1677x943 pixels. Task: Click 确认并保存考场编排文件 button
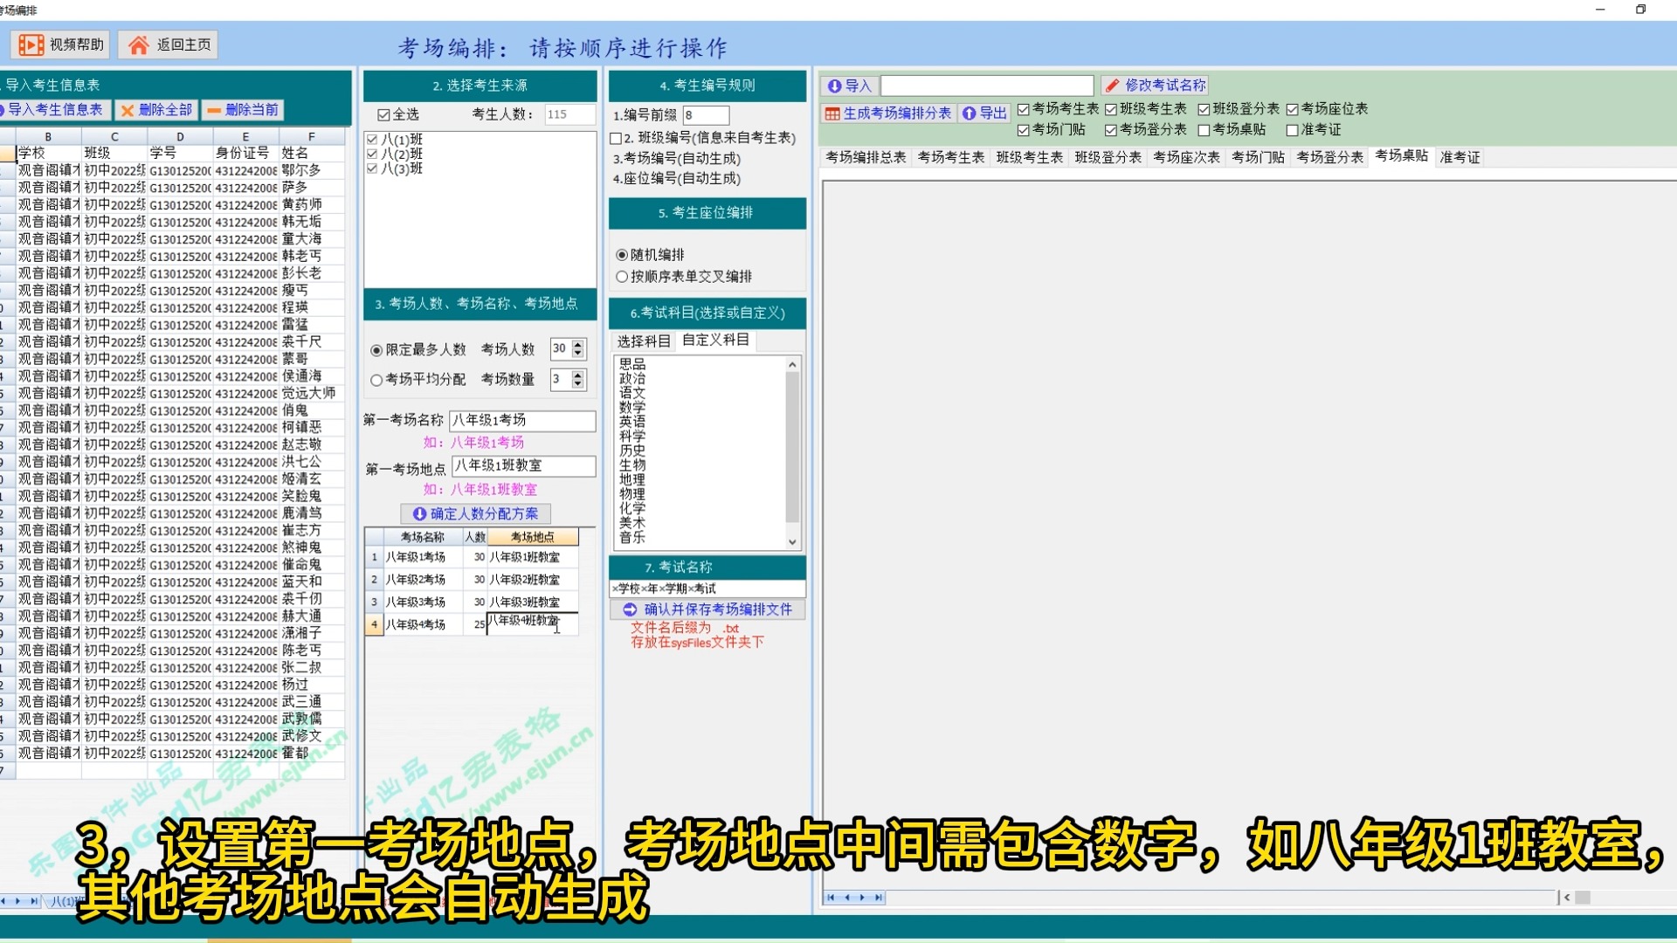click(x=707, y=609)
